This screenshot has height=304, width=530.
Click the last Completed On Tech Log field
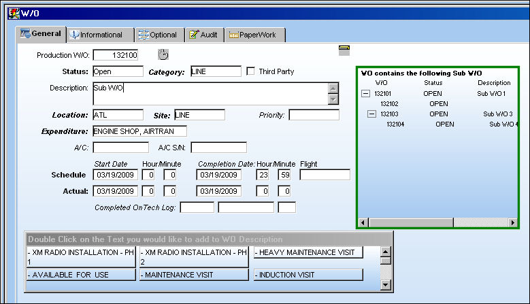coord(287,207)
